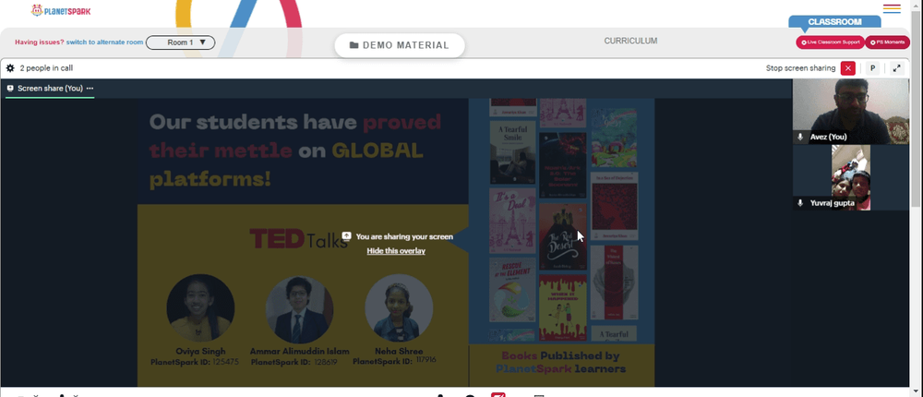Expand call view to fullscreen
This screenshot has width=923, height=397.
tap(897, 68)
